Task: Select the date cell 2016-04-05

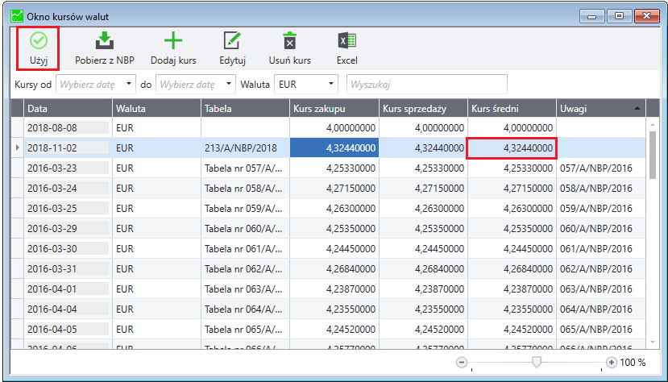Action: (x=68, y=329)
